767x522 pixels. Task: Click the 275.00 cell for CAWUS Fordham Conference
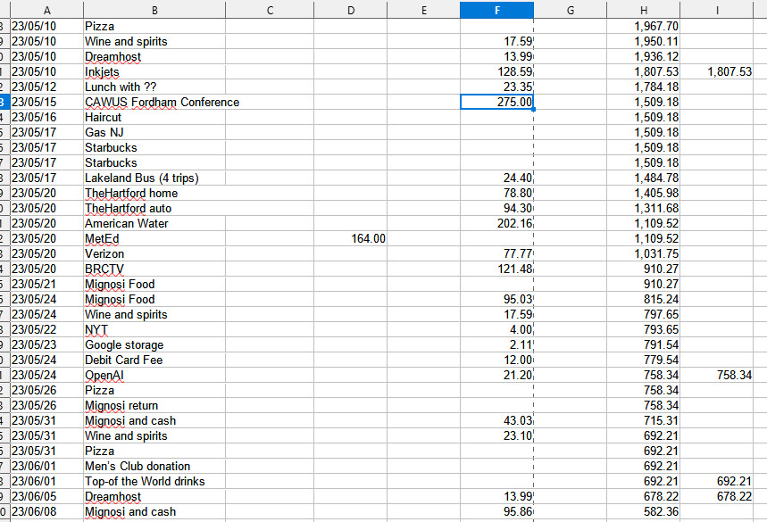pos(497,102)
